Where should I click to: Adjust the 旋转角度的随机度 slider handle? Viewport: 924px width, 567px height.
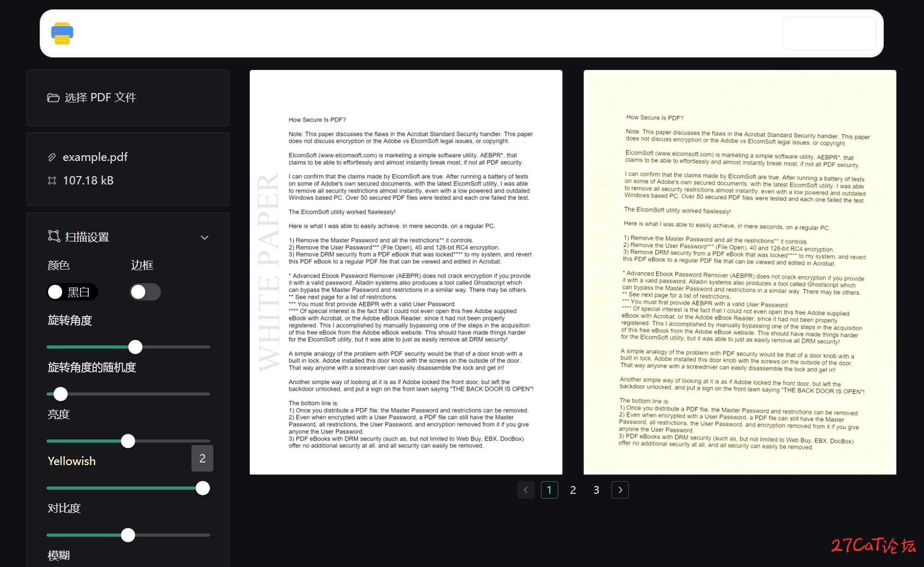(x=61, y=394)
